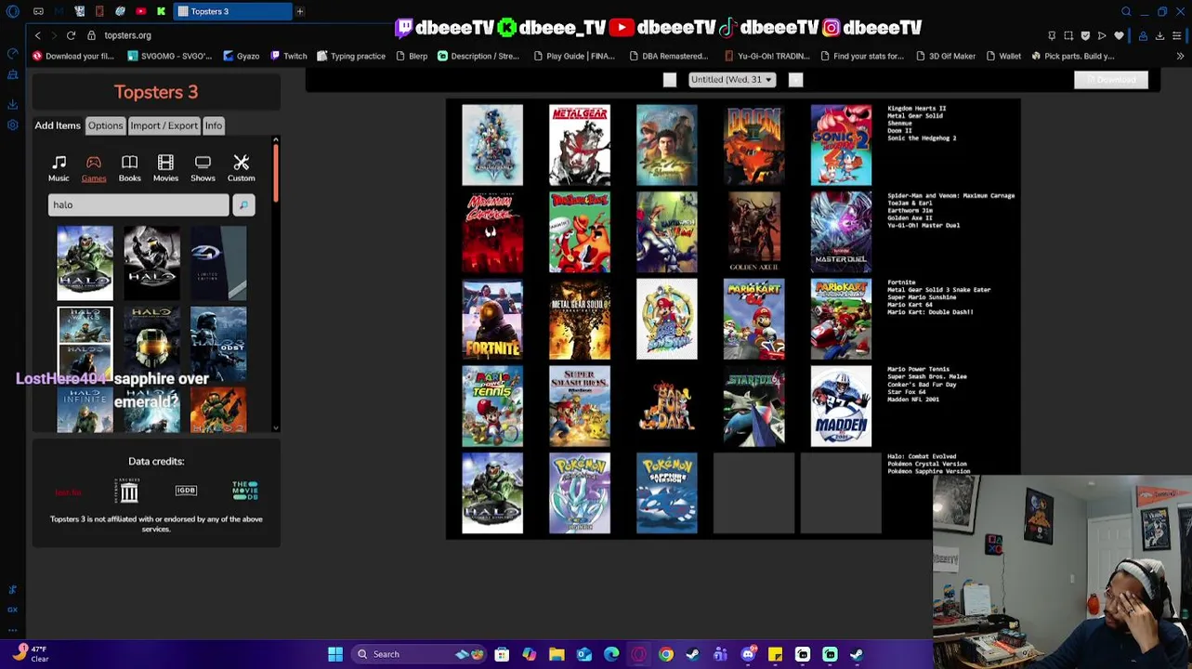Open the Import / Export tab
The image size is (1192, 669).
coord(164,125)
